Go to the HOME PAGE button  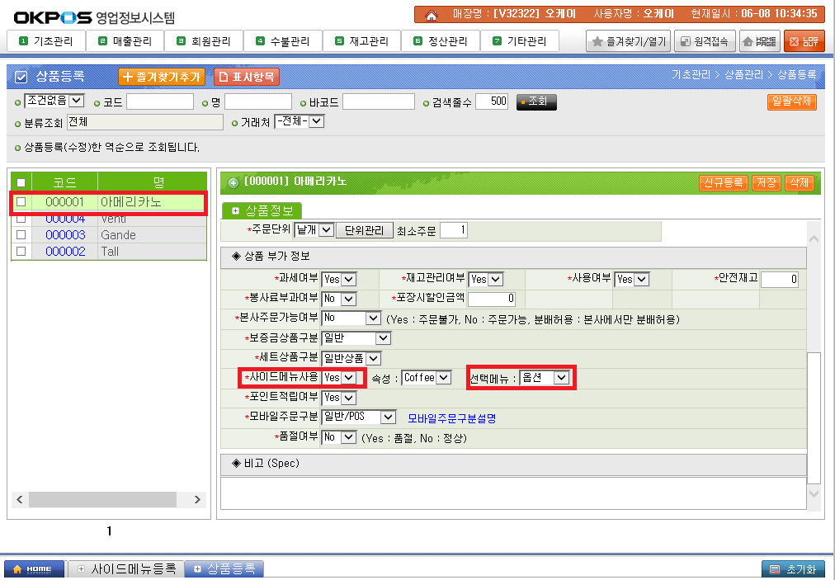point(759,41)
